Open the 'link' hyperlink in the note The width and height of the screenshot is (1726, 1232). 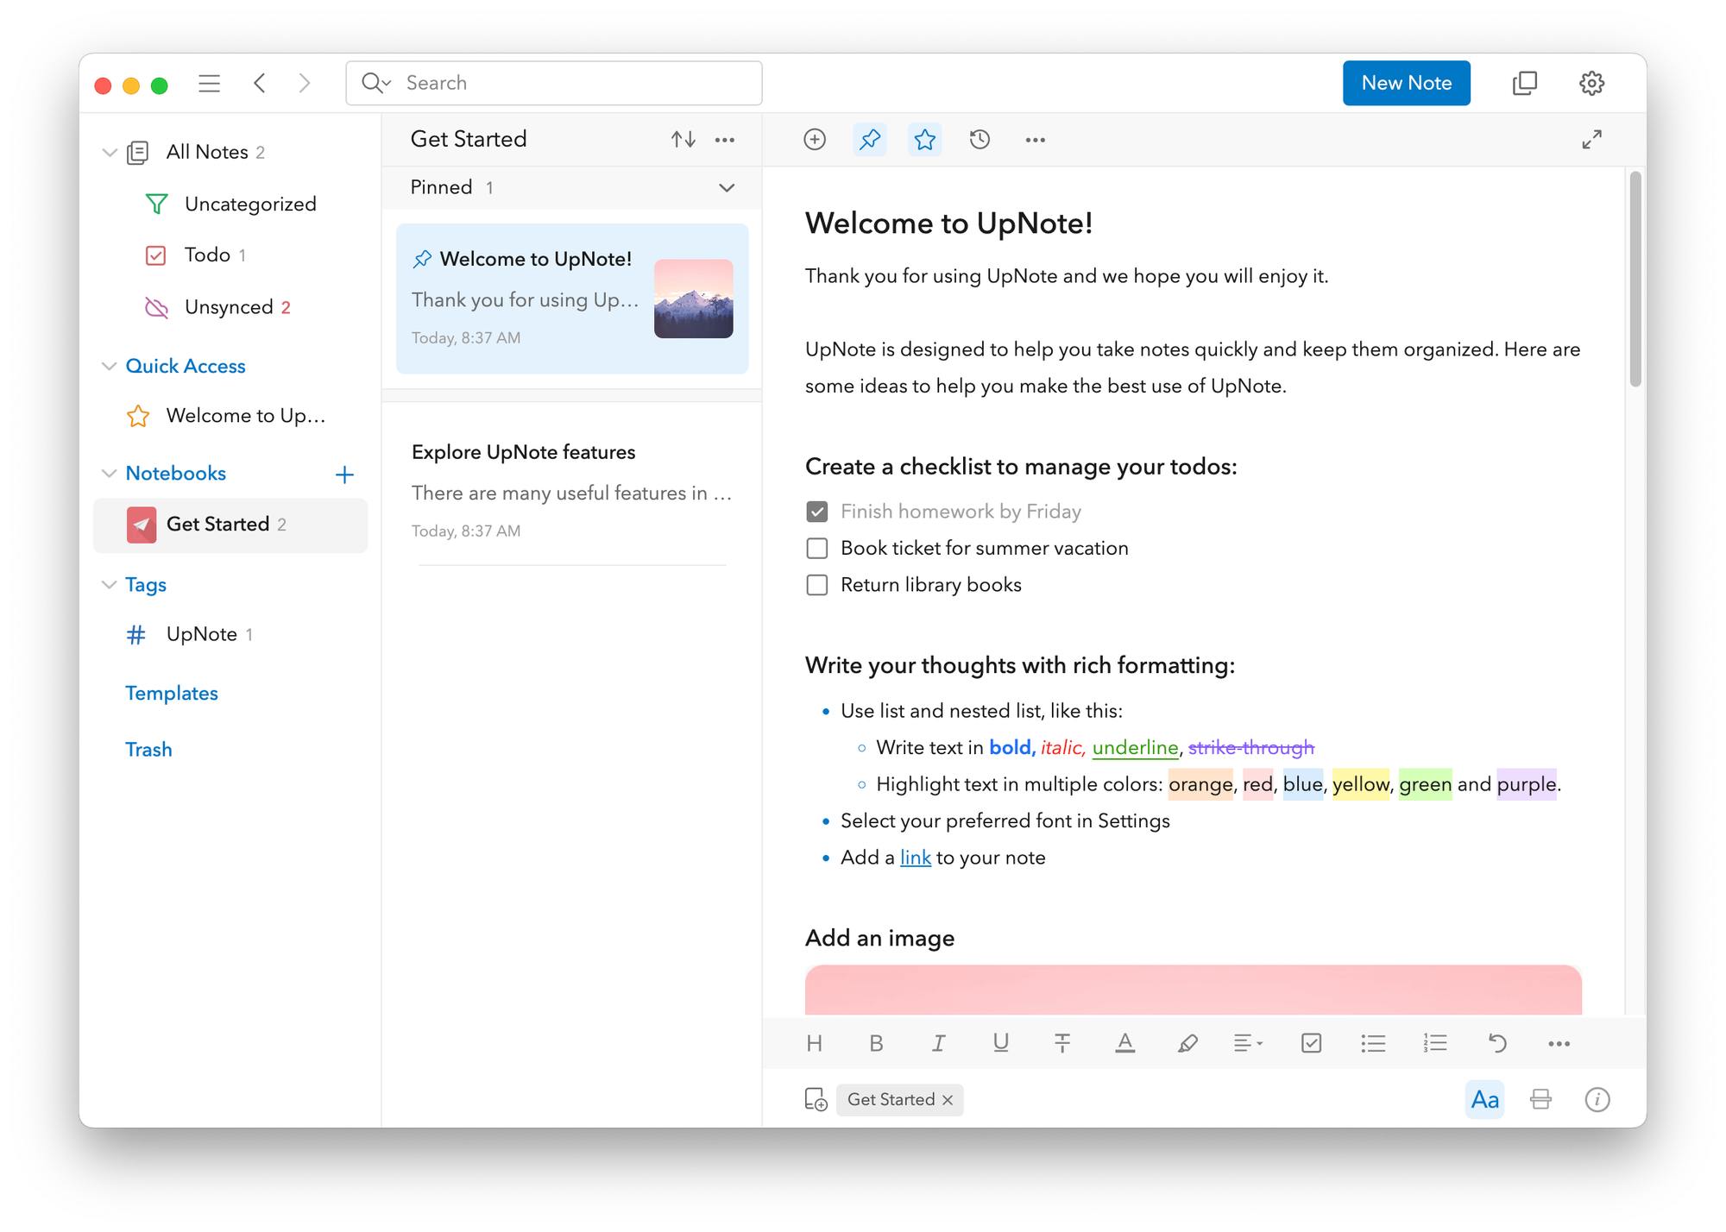tap(915, 858)
